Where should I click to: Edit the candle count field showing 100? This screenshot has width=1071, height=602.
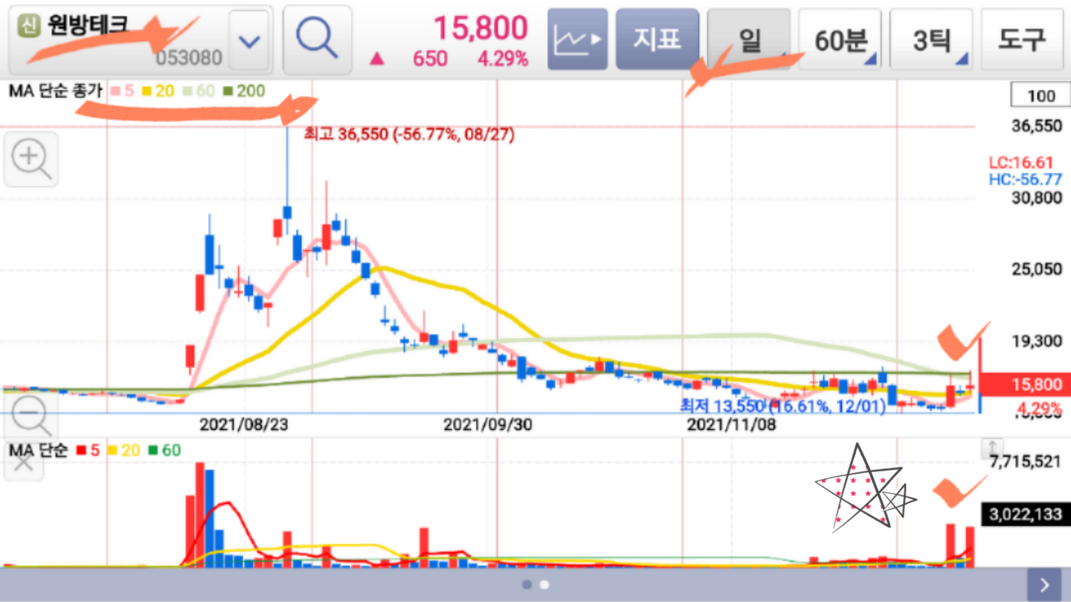click(x=1041, y=95)
